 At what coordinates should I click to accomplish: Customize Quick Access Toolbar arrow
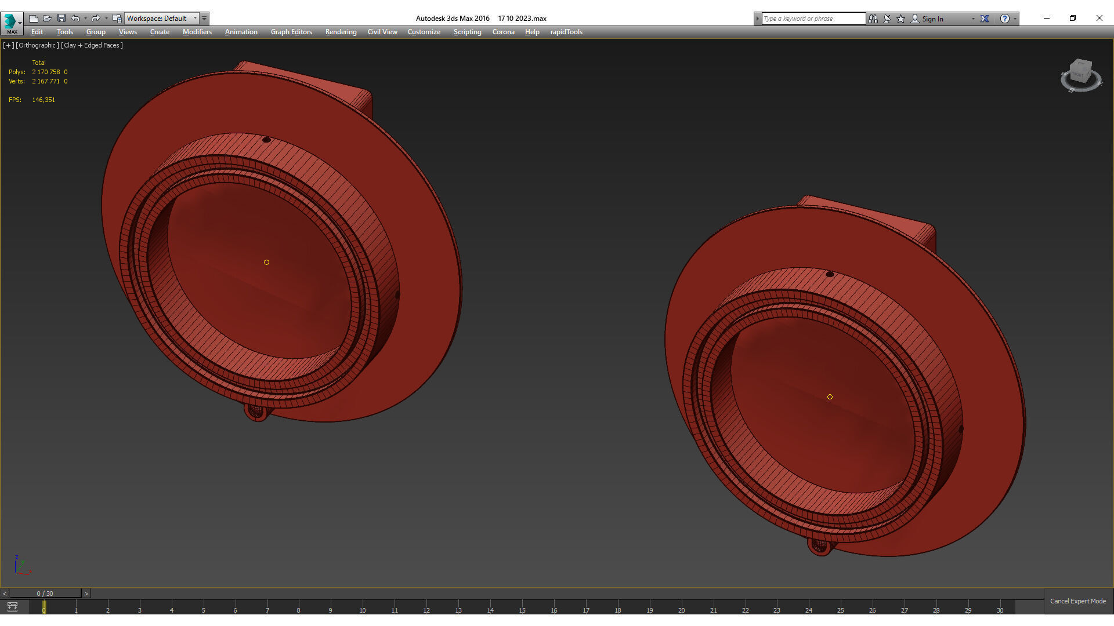[204, 19]
